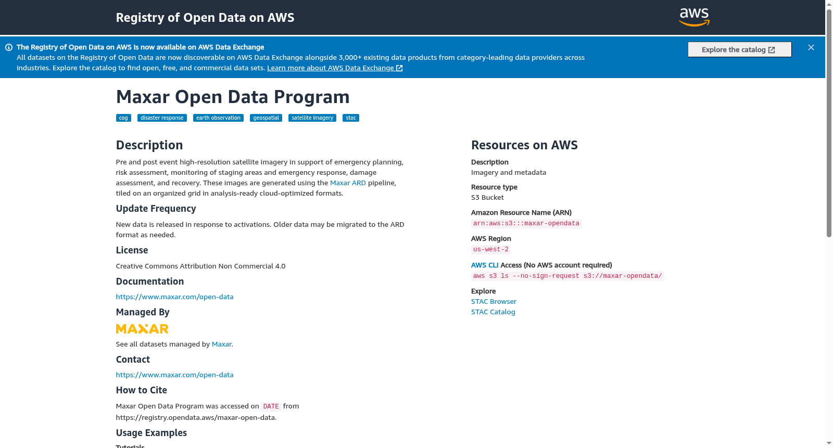Screen dimensions: 833x448
Task: Click the Resources on AWS heading
Action: tap(524, 145)
